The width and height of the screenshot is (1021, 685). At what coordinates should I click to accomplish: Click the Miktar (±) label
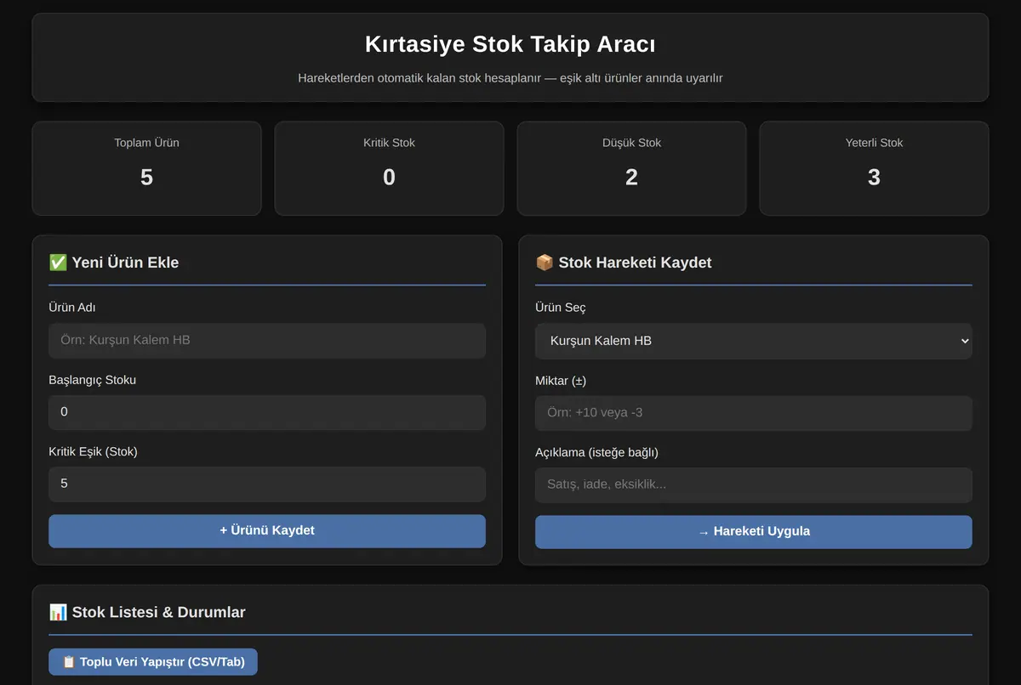(561, 381)
